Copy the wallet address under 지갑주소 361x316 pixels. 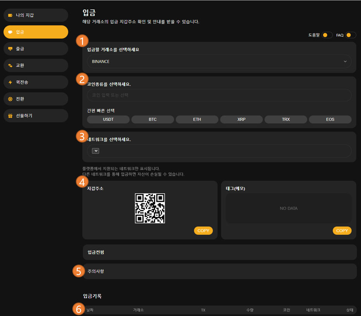[x=203, y=231]
